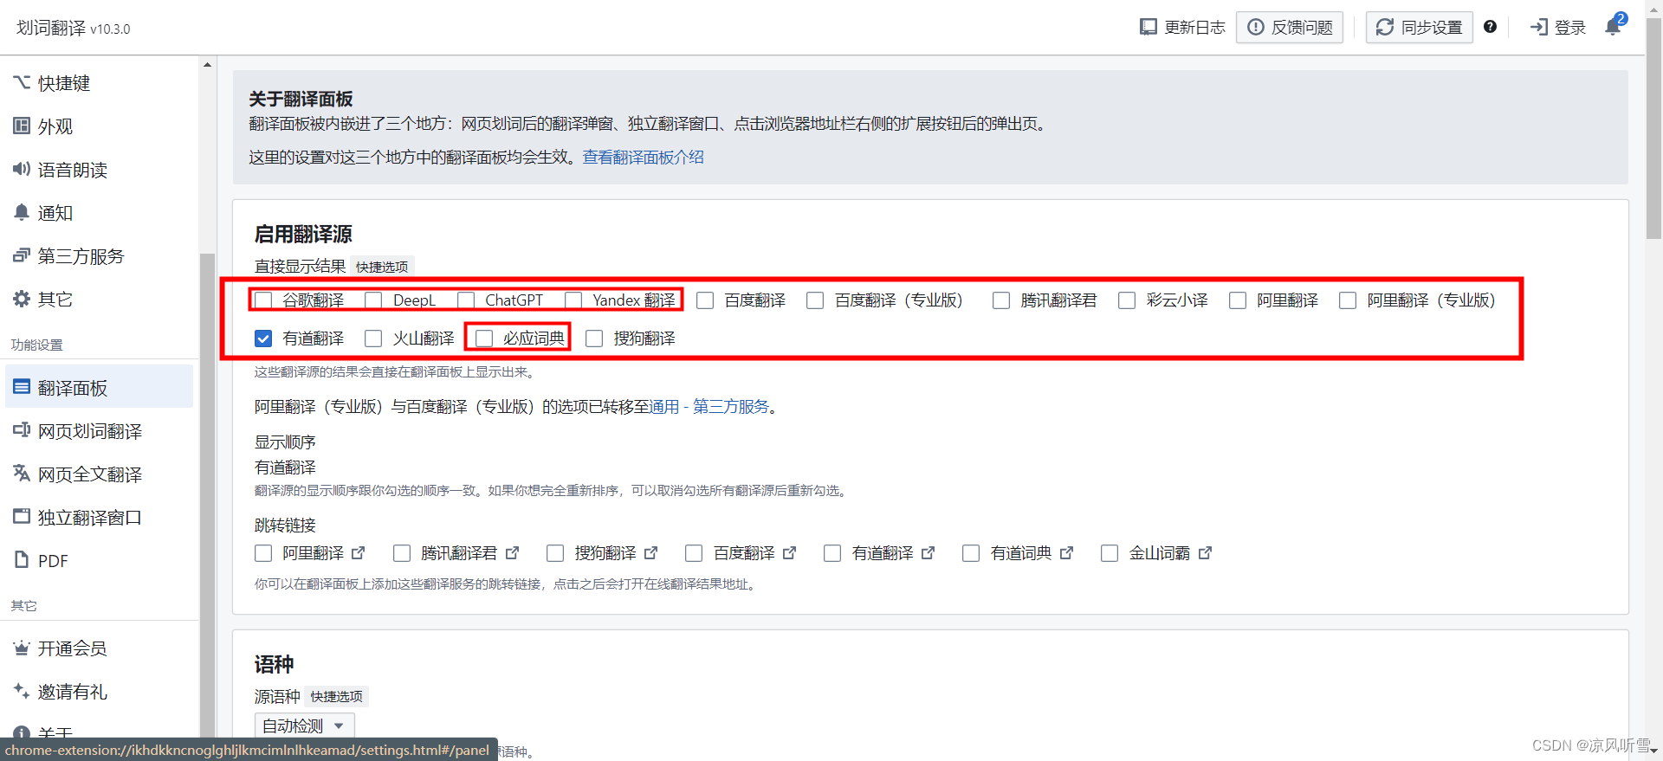1663x761 pixels.
Task: Check the DeepL translation source
Action: (x=373, y=300)
